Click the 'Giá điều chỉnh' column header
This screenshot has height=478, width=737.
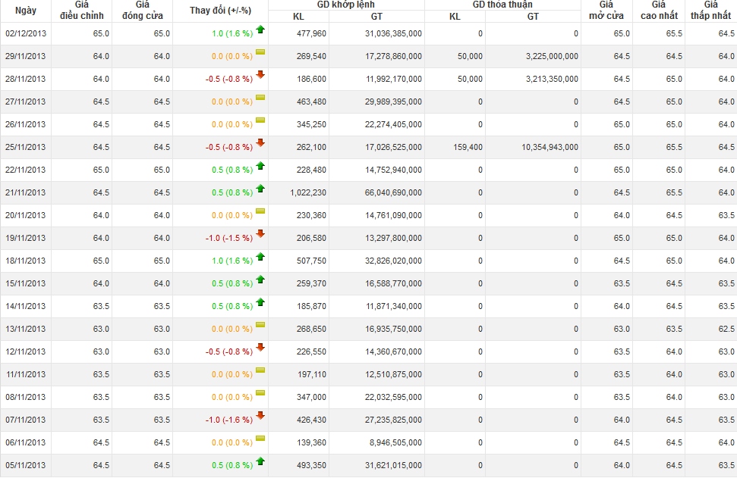point(82,11)
